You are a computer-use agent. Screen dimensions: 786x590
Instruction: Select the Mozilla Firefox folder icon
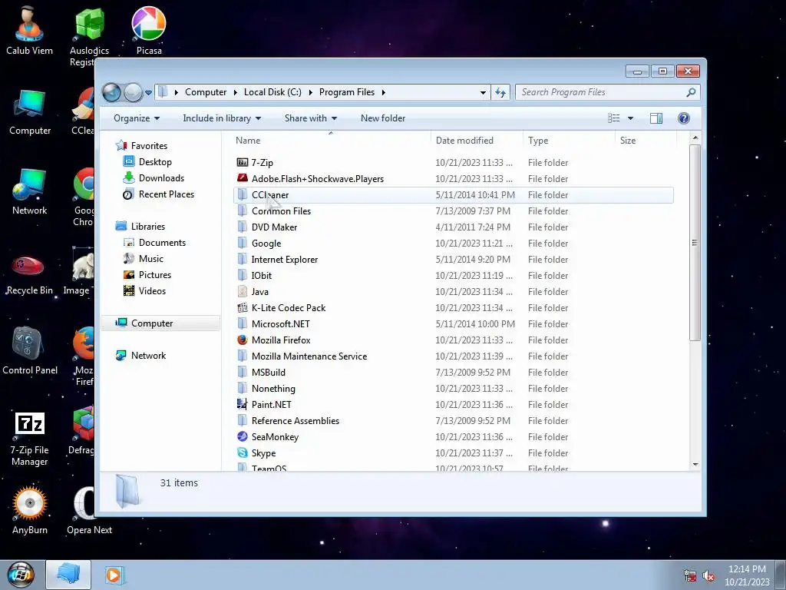tap(242, 340)
